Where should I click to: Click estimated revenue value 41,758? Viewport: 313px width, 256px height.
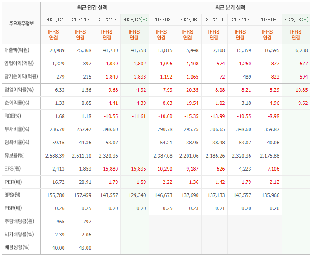pos(139,50)
